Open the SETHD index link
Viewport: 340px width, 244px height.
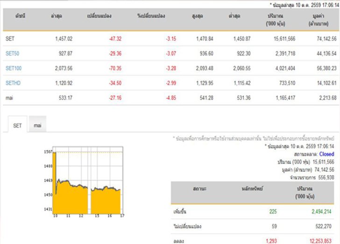coord(13,83)
